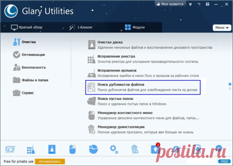Click the registry cleaner icon in bottom toolbar
This screenshot has height=166, width=233.
click(31, 149)
